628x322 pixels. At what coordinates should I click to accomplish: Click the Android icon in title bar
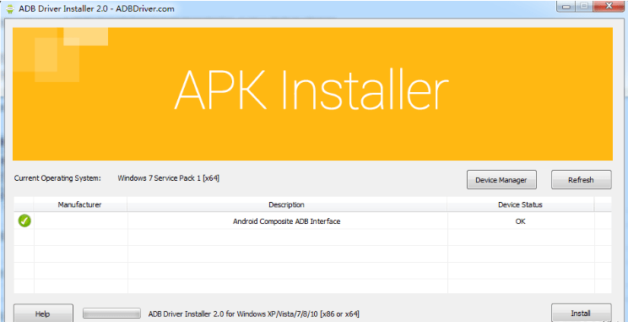10,8
